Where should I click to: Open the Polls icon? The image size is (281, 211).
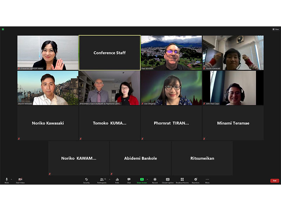[117, 180]
